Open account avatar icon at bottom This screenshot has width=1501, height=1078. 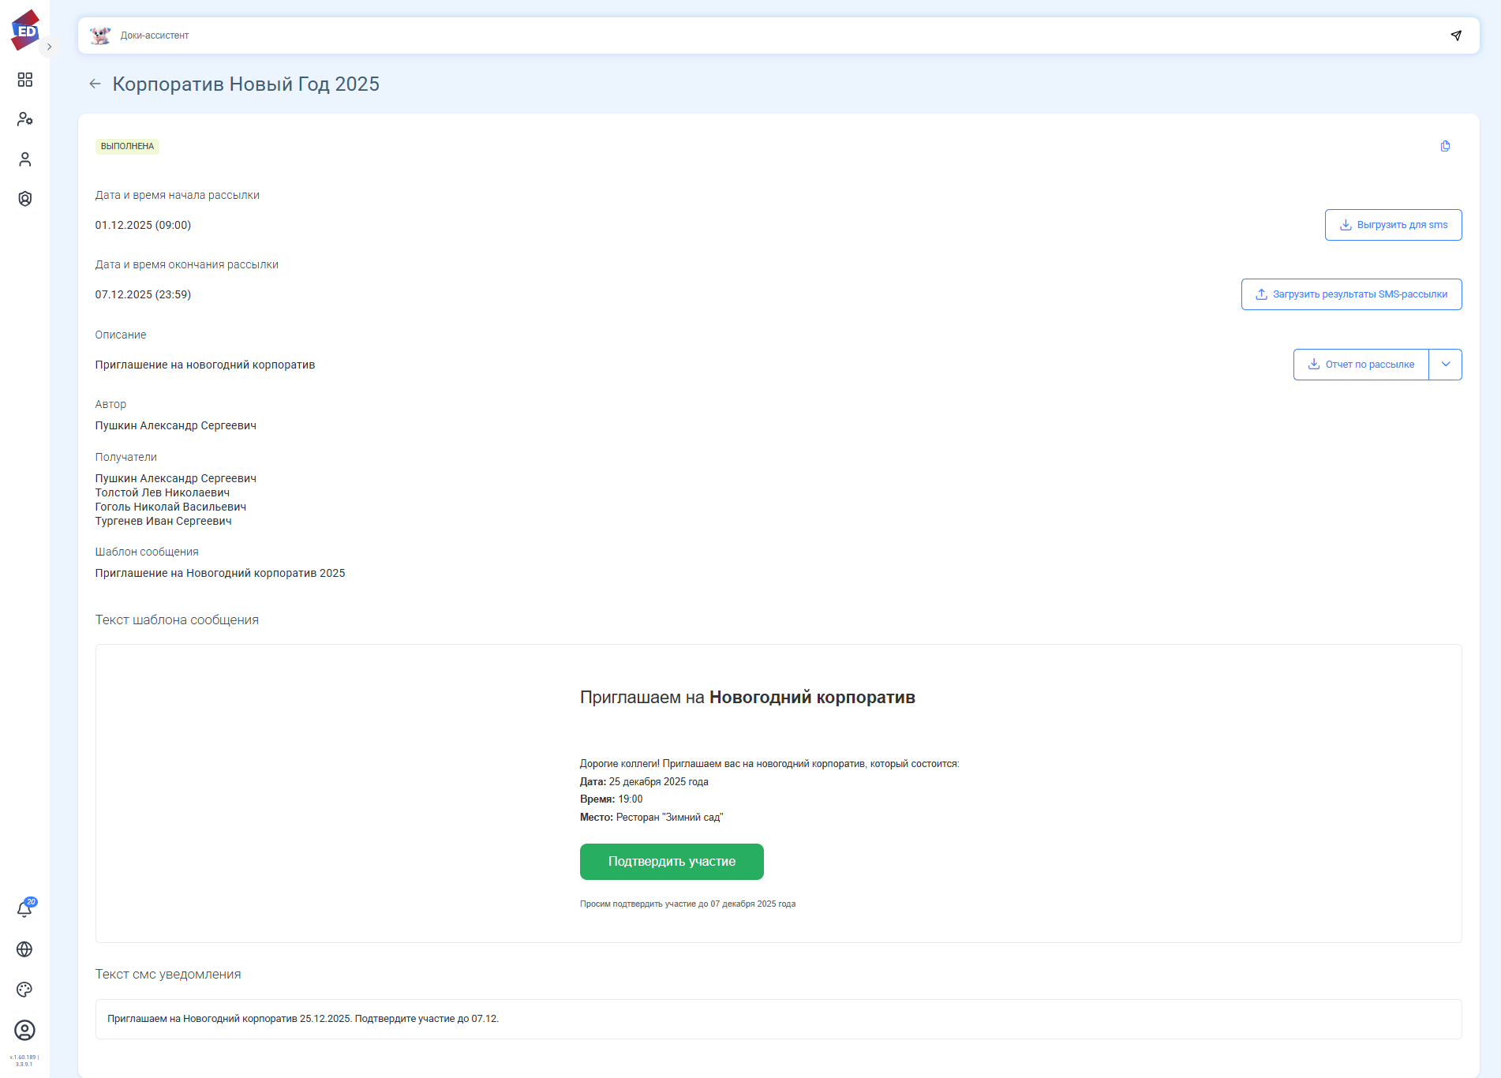pos(24,1030)
